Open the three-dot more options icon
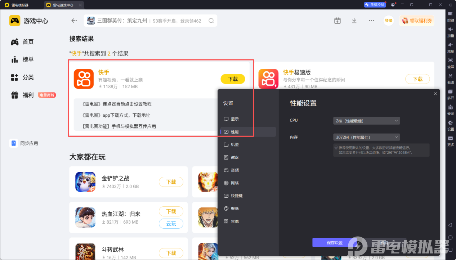The image size is (456, 260). point(371,21)
